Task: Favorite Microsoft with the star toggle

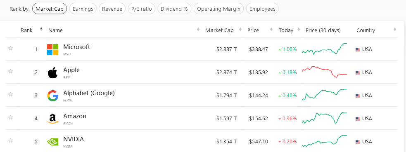Action: pyautogui.click(x=11, y=48)
